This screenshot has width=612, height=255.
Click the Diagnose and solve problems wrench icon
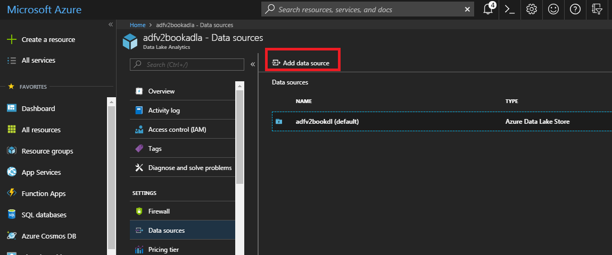click(139, 168)
